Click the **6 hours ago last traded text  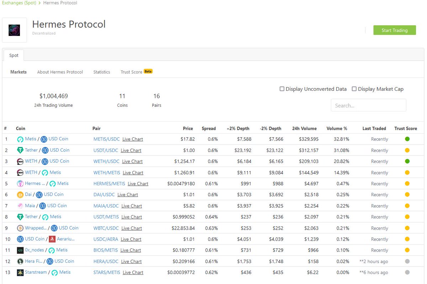(x=374, y=273)
